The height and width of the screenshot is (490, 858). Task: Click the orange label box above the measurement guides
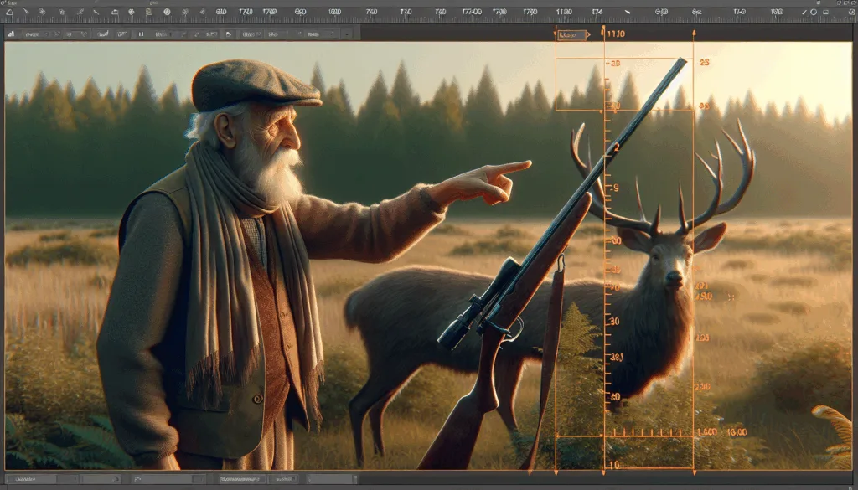pyautogui.click(x=571, y=34)
